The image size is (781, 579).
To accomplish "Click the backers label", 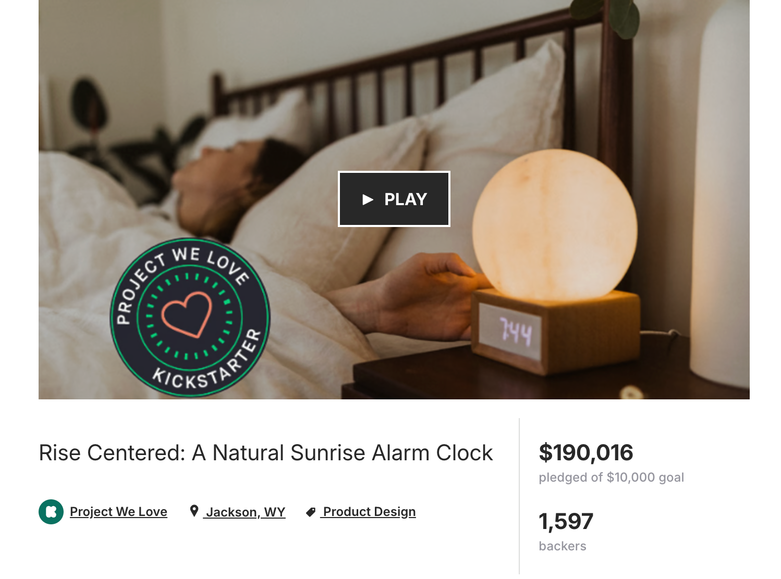I will 563,546.
